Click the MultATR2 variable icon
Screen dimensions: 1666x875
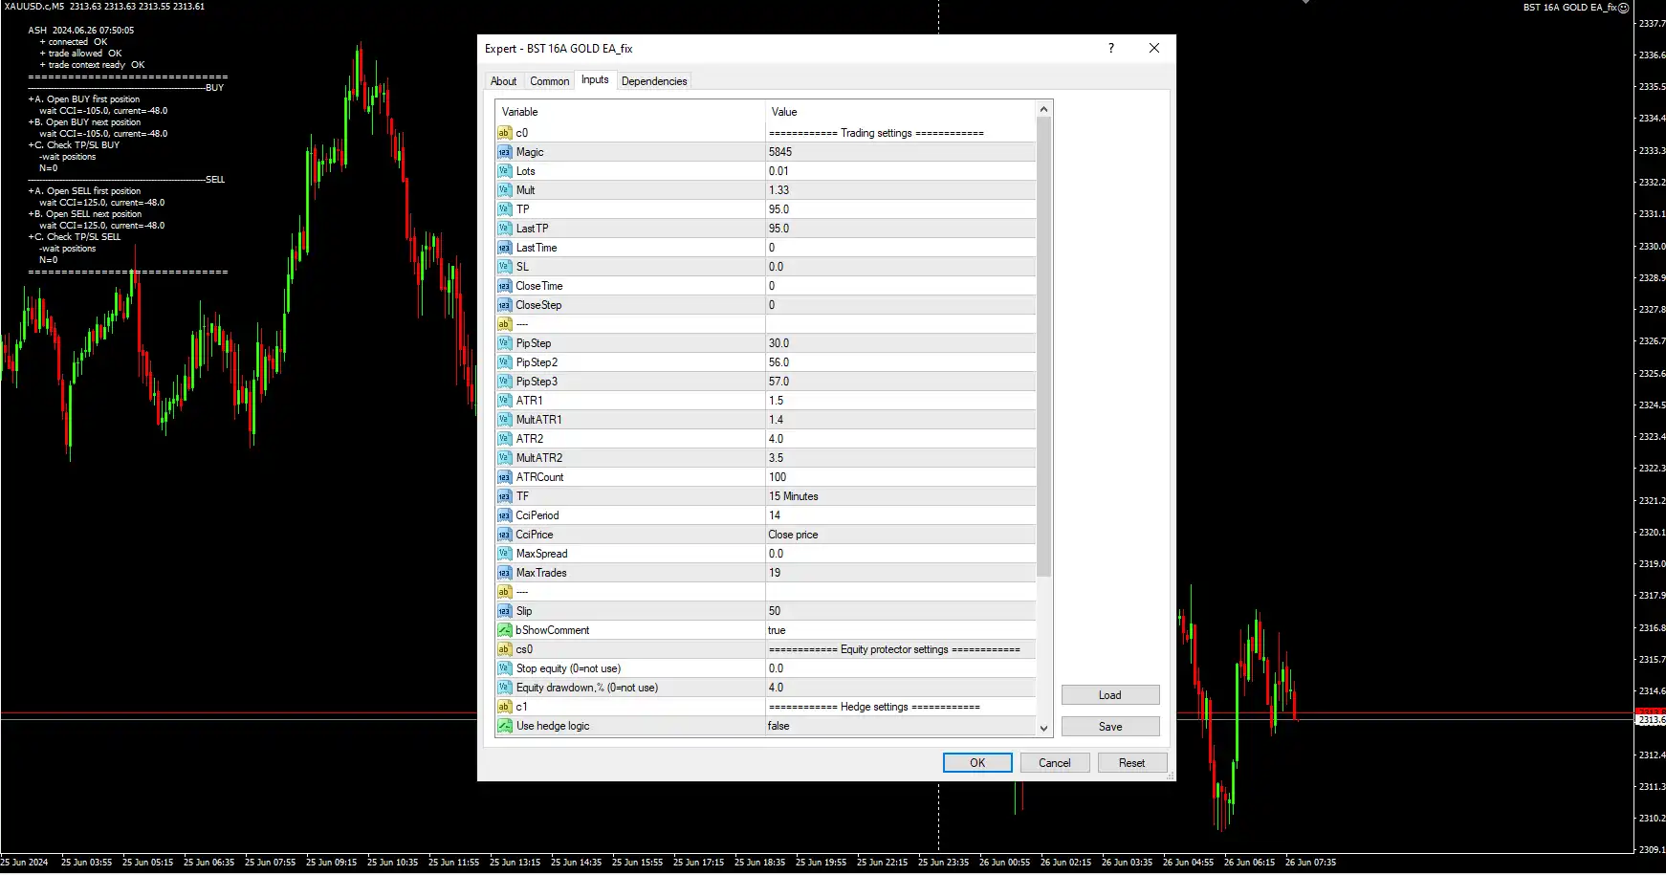coord(504,458)
